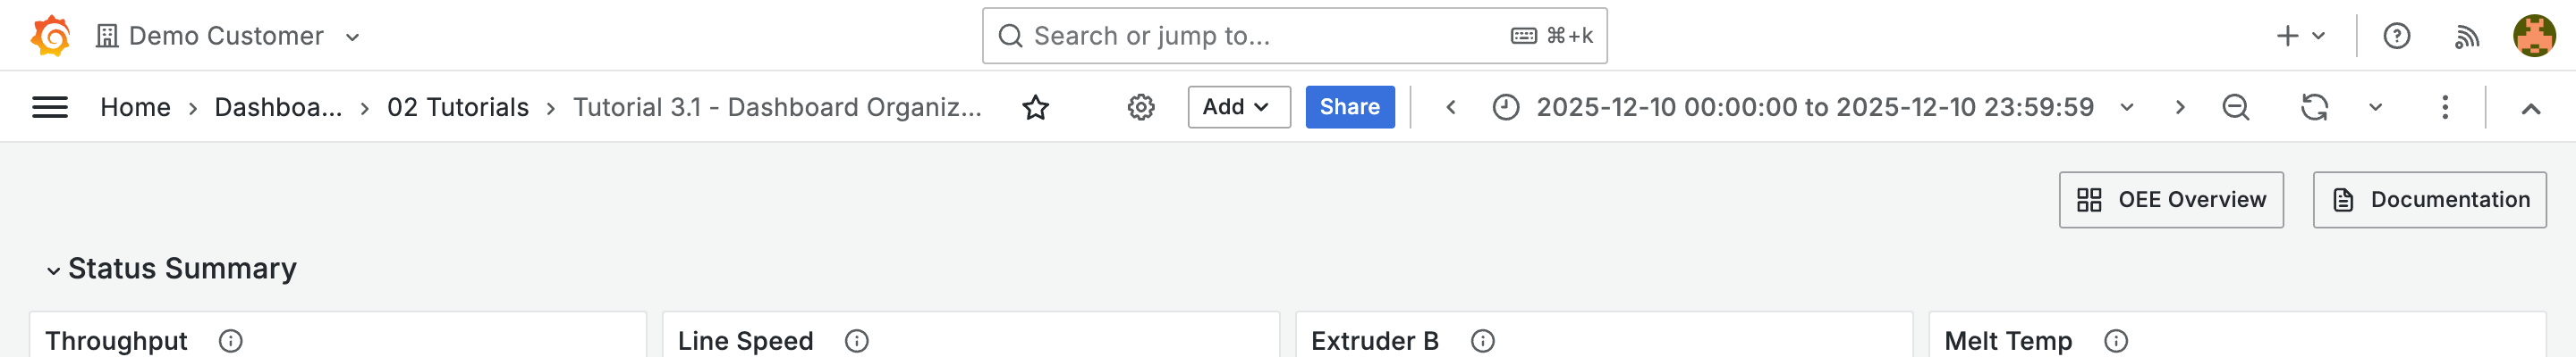Viewport: 2576px width, 357px height.
Task: Click the Grafana logo icon
Action: coord(50,36)
